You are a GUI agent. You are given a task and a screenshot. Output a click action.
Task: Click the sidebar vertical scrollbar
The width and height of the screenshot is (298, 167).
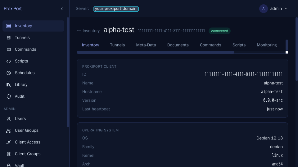68,72
